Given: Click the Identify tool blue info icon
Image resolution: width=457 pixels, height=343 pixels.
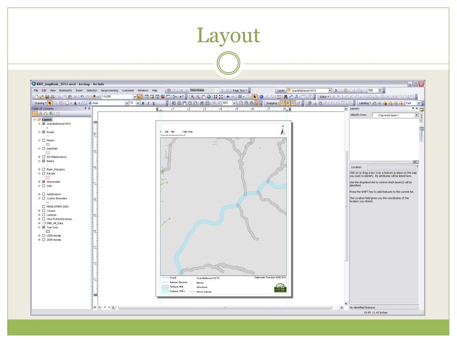Looking at the screenshot, I should pos(262,97).
